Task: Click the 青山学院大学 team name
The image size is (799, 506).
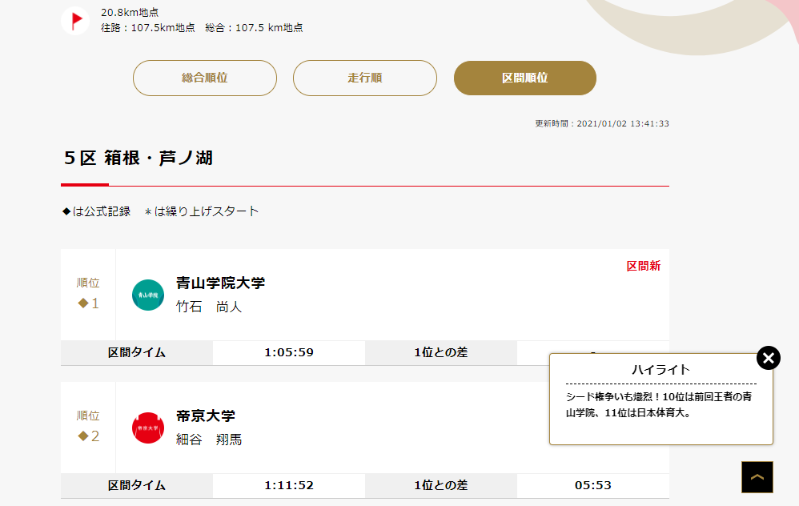Action: (221, 283)
